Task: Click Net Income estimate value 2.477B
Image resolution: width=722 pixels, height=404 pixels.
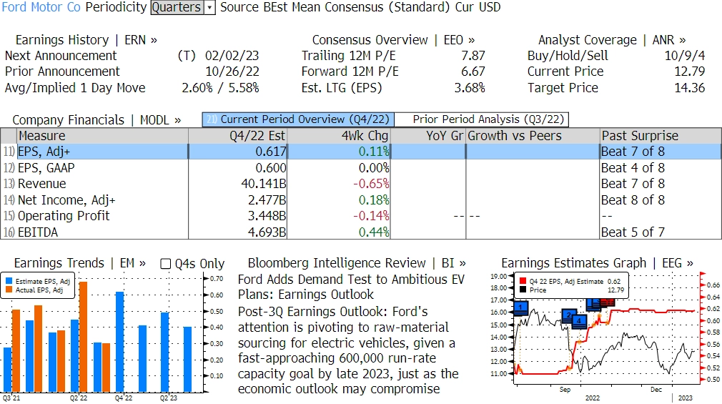Action: 267,200
